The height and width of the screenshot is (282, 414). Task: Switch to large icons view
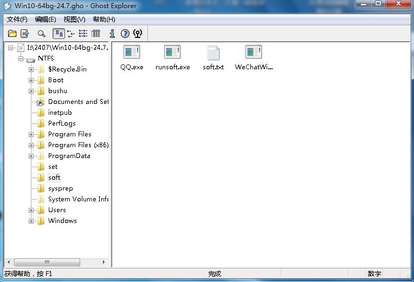point(59,34)
